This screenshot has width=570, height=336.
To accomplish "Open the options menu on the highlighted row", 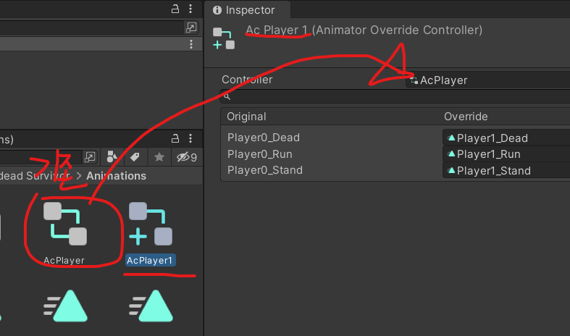I will click(x=191, y=44).
